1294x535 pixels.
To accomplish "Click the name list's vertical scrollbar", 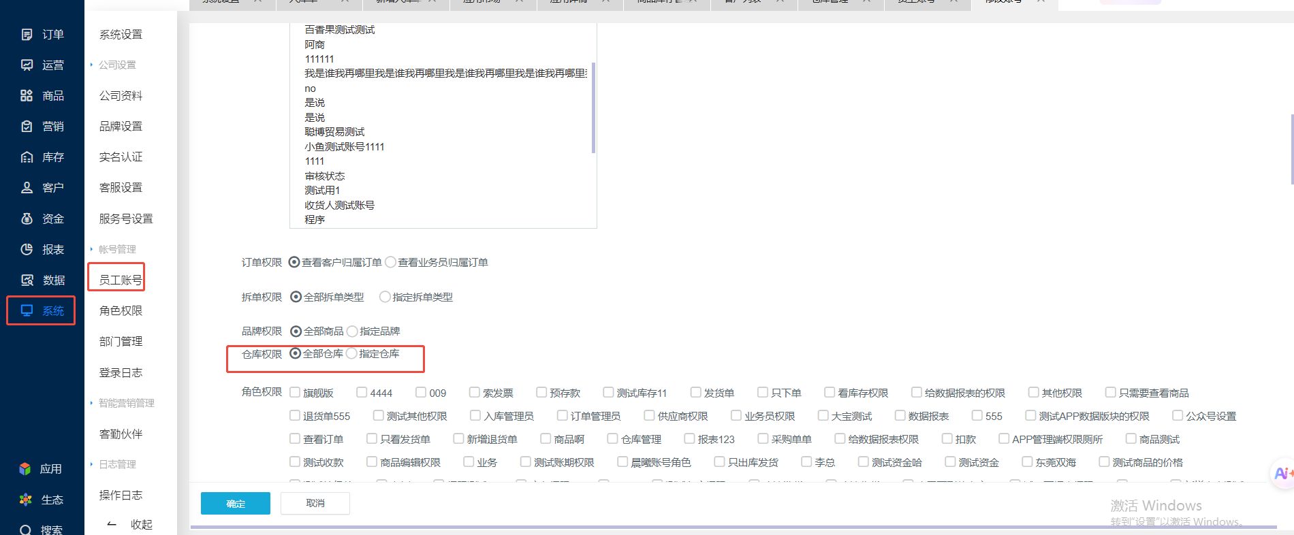I will click(x=593, y=108).
